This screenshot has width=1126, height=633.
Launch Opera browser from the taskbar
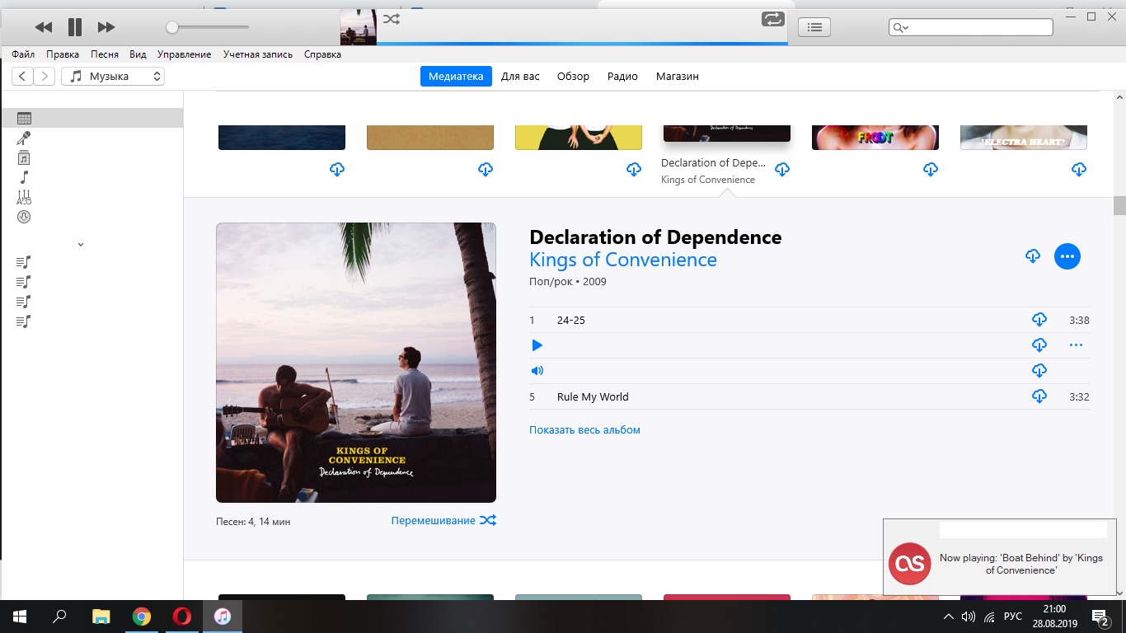click(182, 617)
